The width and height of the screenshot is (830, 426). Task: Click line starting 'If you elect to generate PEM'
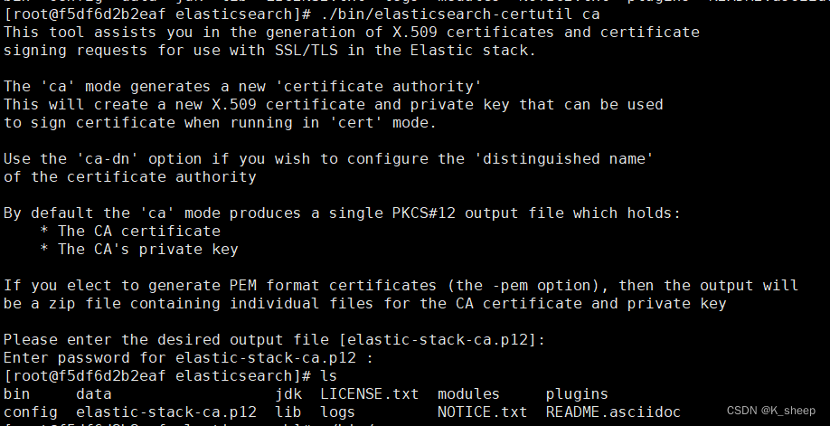click(401, 286)
